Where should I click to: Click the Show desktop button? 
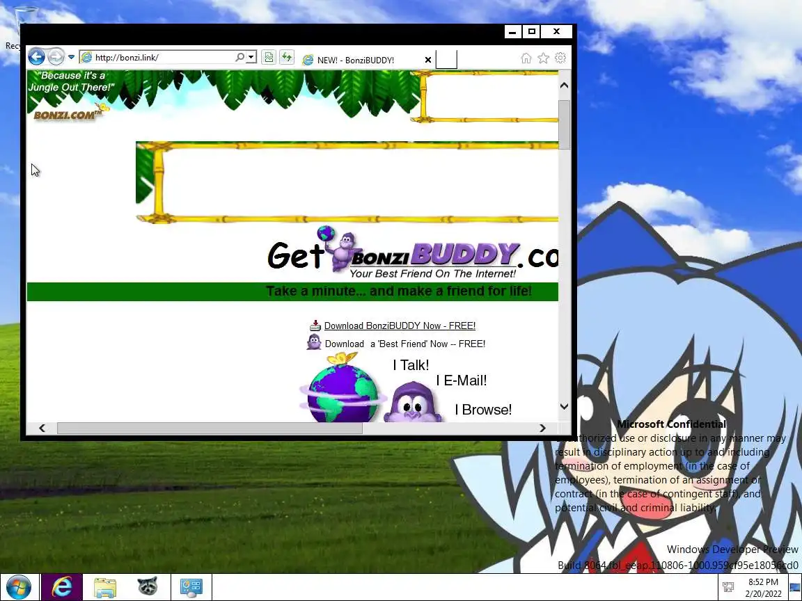(795, 587)
